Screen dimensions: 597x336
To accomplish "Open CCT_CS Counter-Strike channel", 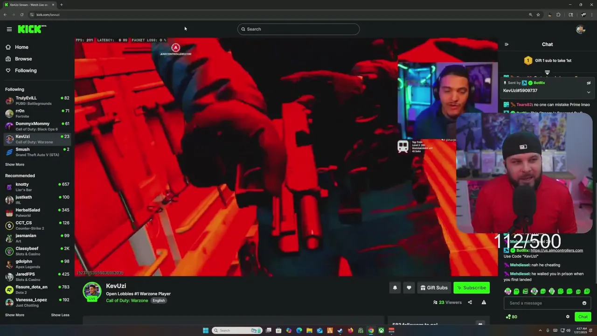I will 37,225.
